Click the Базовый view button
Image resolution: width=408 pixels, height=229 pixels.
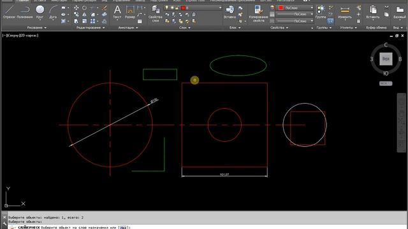(400, 12)
